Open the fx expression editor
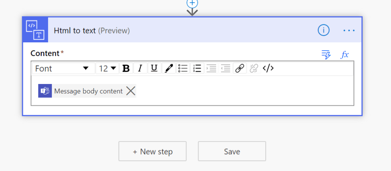 tap(345, 55)
